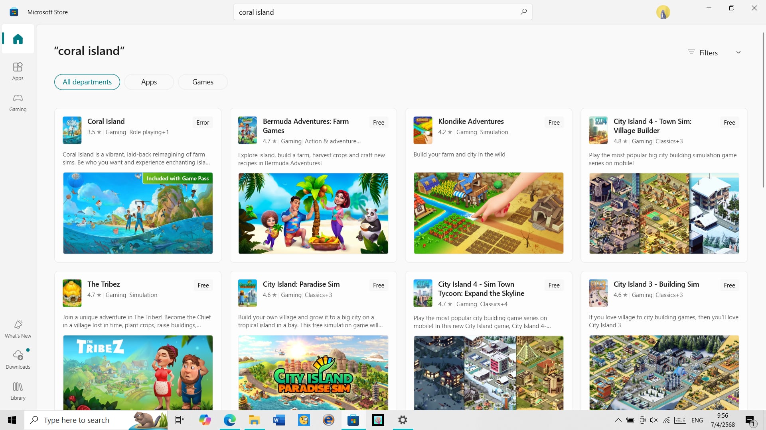Click the search magnifier icon

click(x=523, y=12)
